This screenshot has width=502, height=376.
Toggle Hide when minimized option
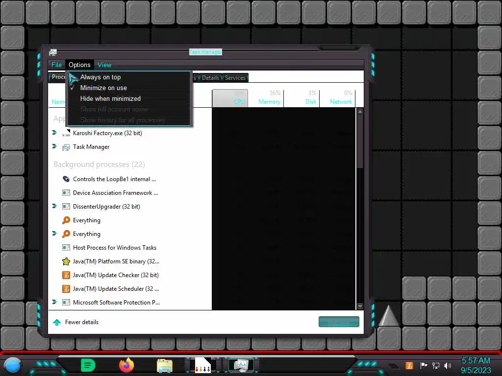[129, 99]
